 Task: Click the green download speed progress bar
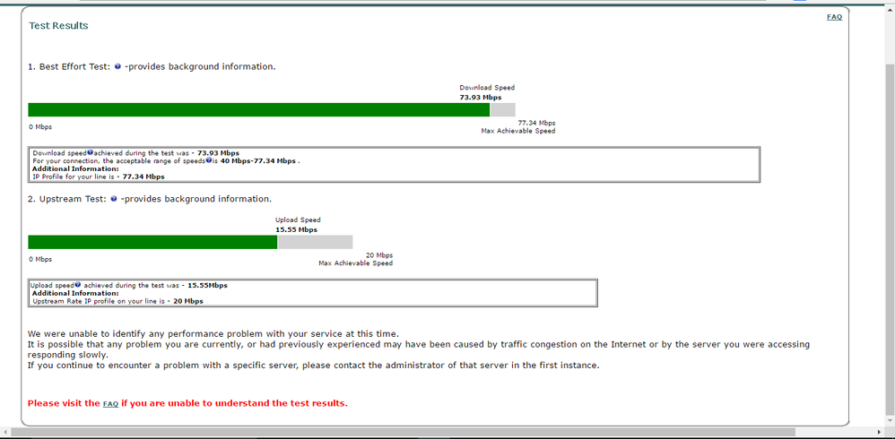coord(258,110)
